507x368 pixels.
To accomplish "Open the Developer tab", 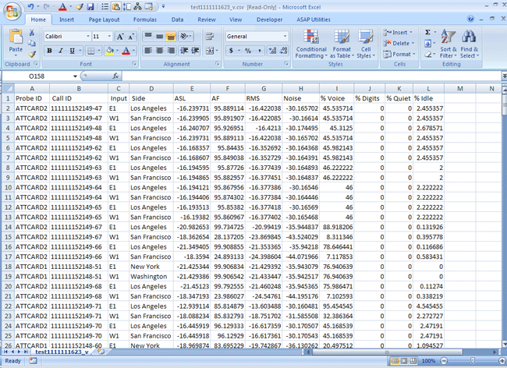I will pyautogui.click(x=269, y=19).
